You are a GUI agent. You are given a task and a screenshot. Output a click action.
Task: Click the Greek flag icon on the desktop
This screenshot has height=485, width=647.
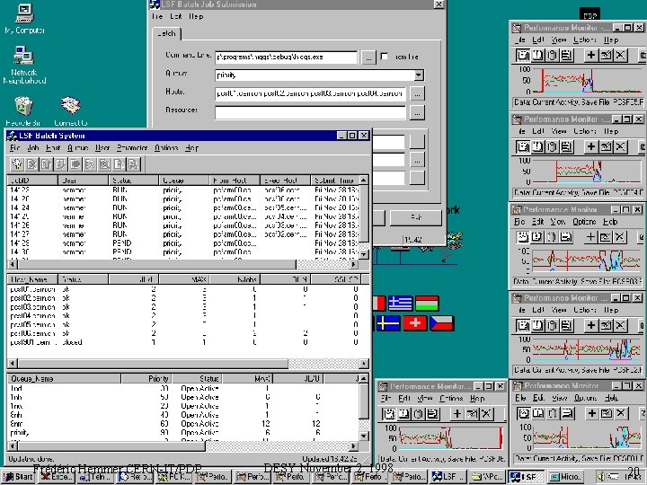click(x=399, y=304)
